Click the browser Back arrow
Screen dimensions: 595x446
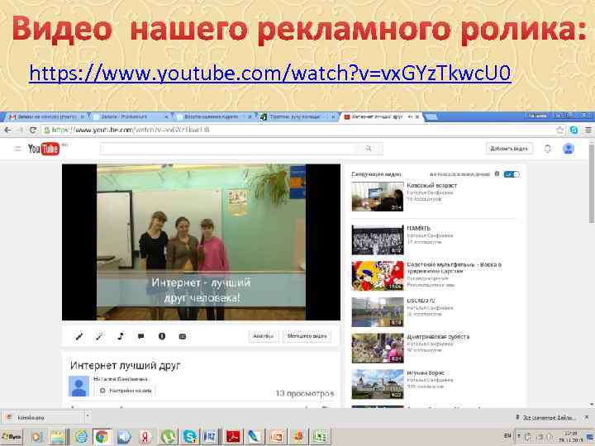7,130
